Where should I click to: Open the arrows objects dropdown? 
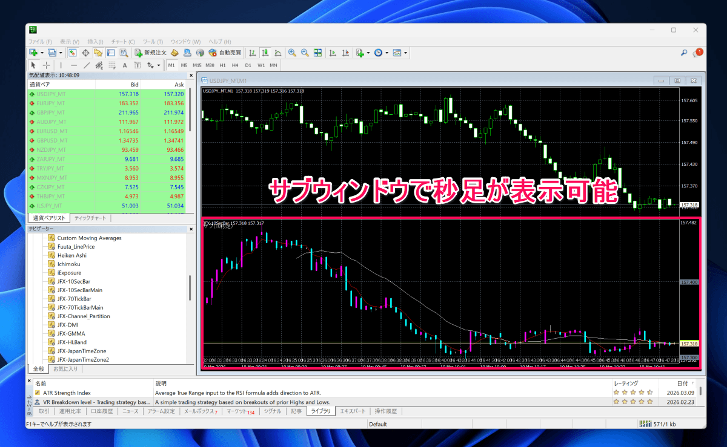pos(159,65)
